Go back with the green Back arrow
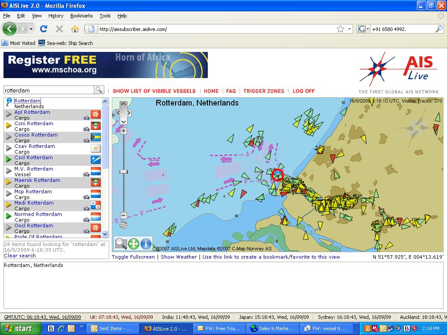This screenshot has height=335, width=447. pos(10,29)
